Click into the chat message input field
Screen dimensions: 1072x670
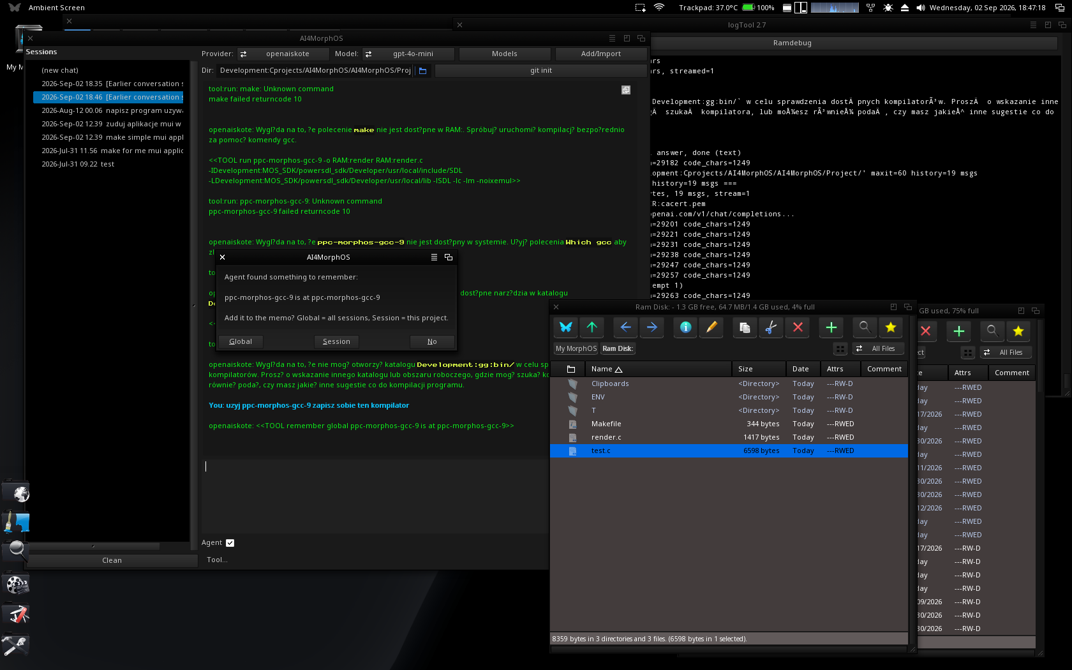pos(375,496)
